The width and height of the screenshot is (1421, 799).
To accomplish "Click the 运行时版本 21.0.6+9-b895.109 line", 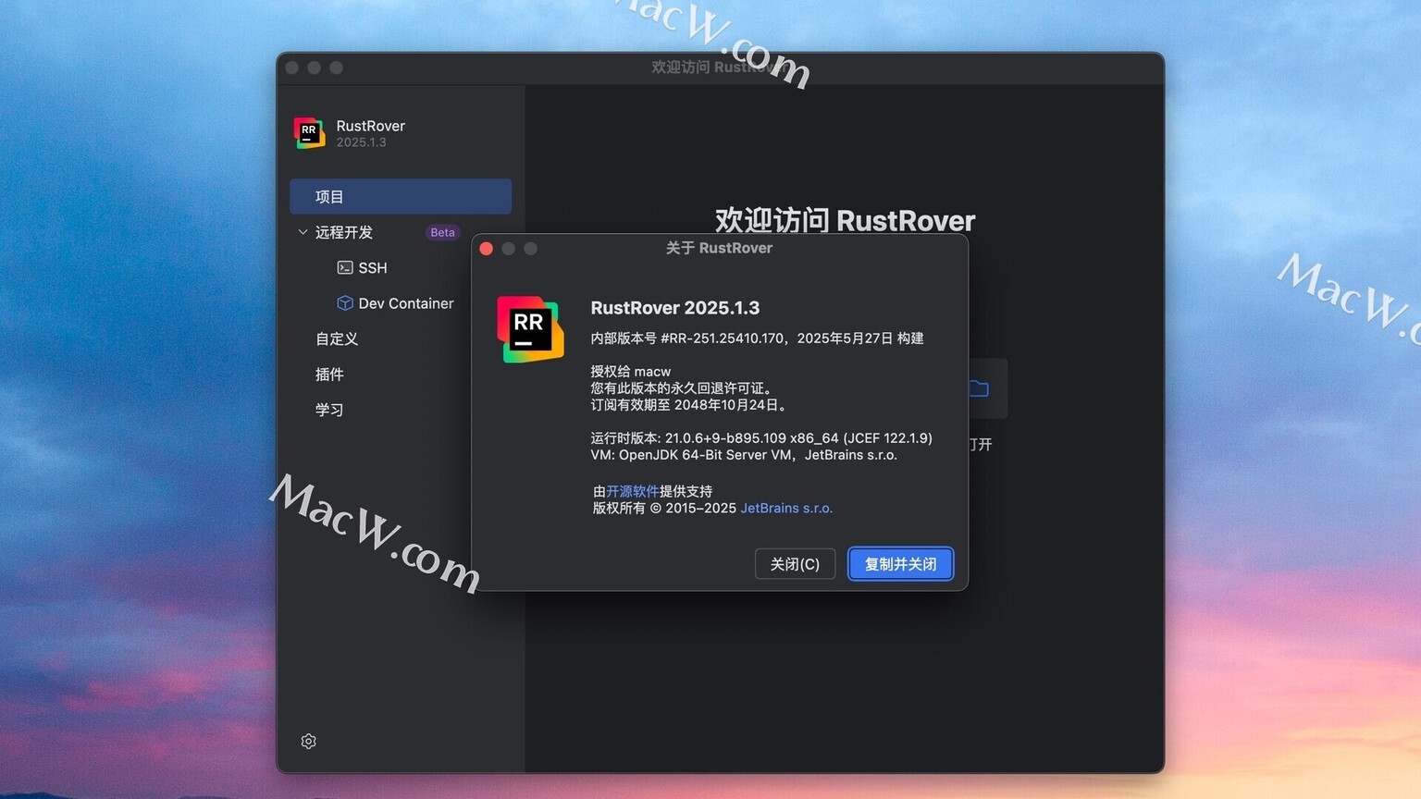I will tap(761, 438).
